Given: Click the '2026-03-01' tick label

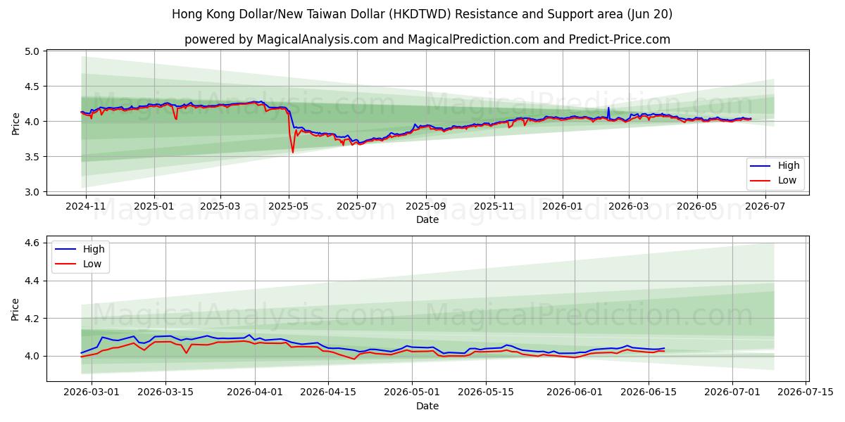Looking at the screenshot, I should tap(92, 392).
